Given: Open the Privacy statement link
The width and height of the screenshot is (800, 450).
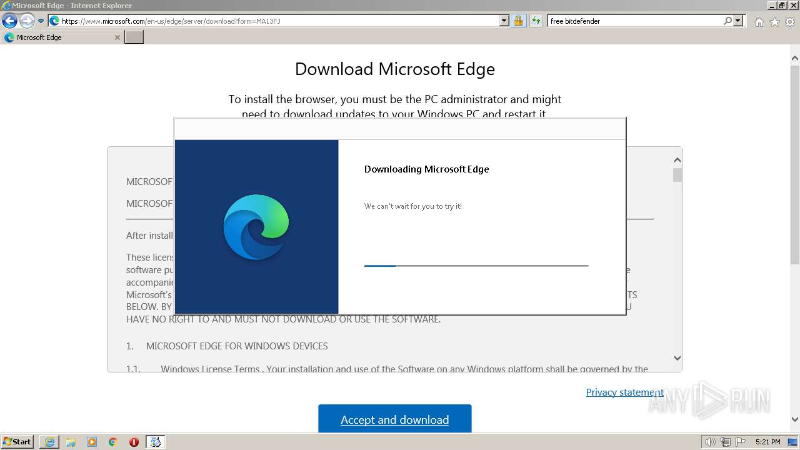Looking at the screenshot, I should point(625,392).
